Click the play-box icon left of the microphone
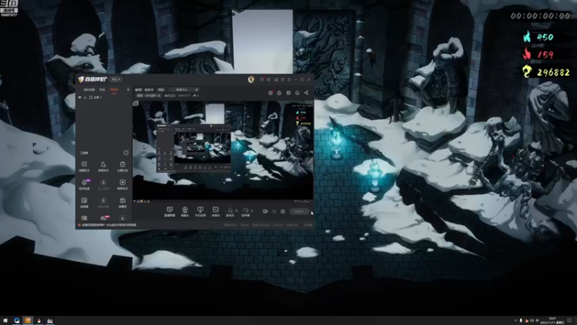577x325 pixels. [x=216, y=210]
